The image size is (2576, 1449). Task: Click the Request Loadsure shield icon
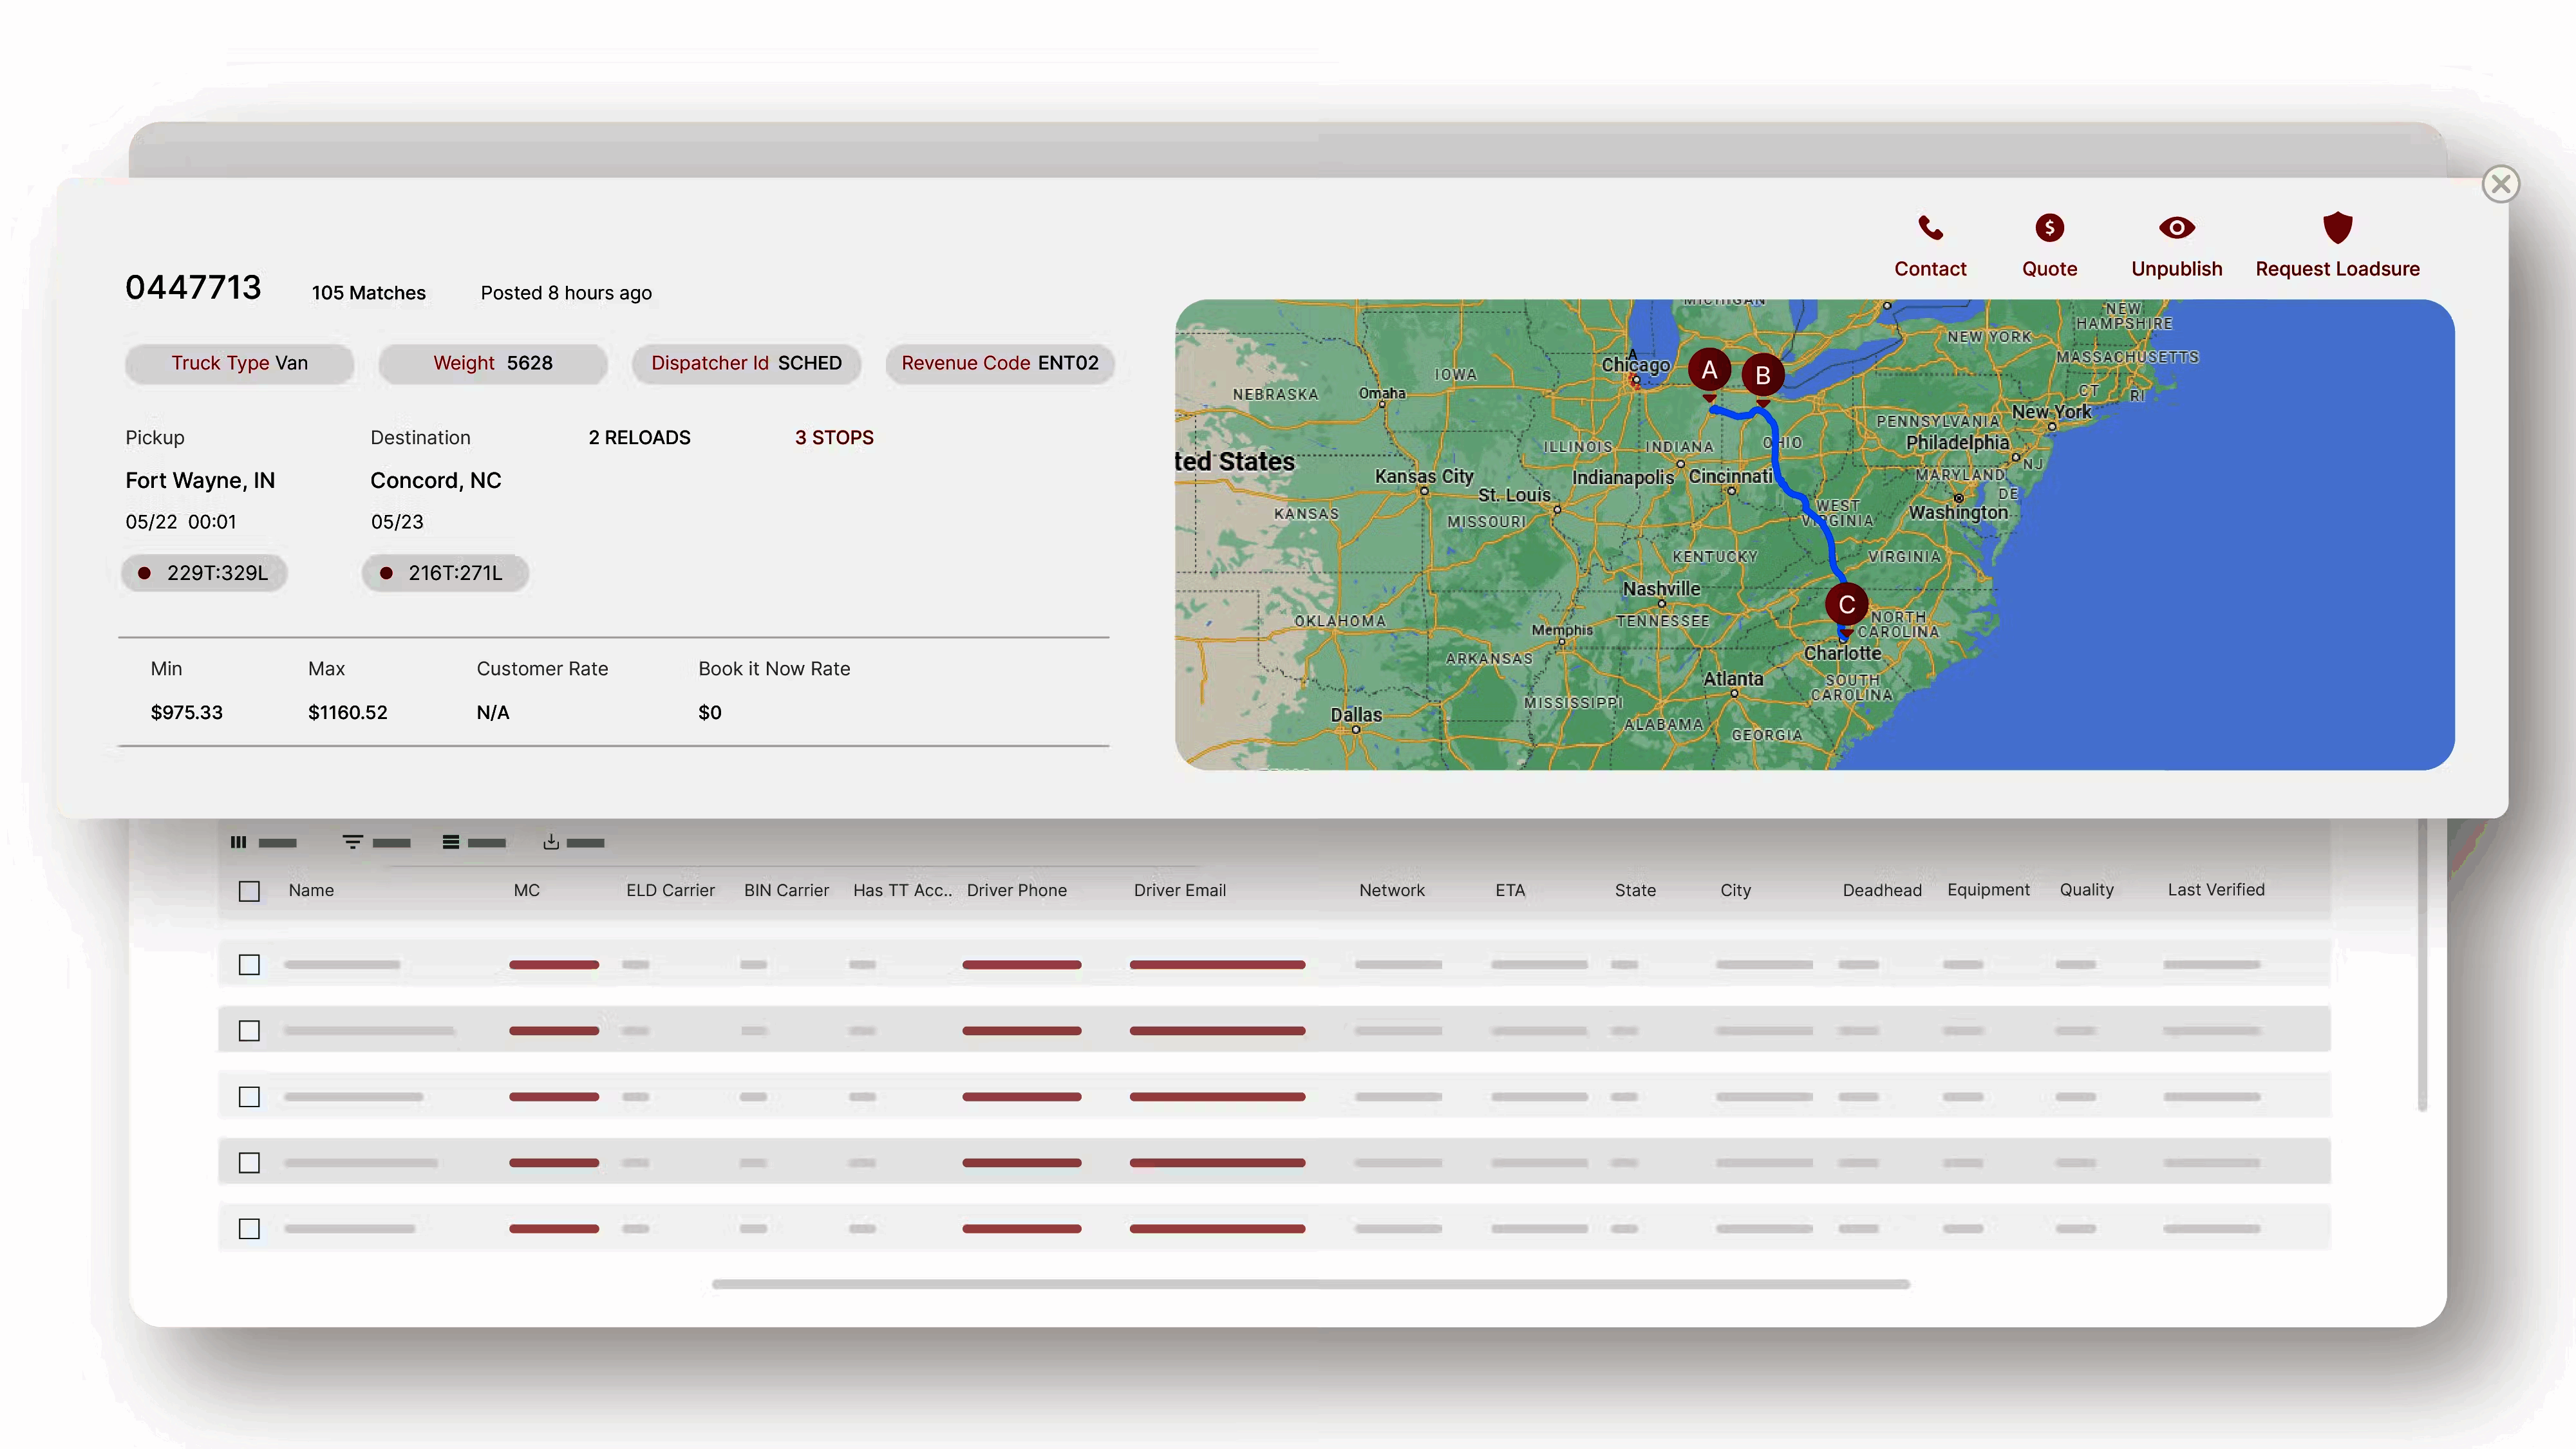(x=2337, y=227)
